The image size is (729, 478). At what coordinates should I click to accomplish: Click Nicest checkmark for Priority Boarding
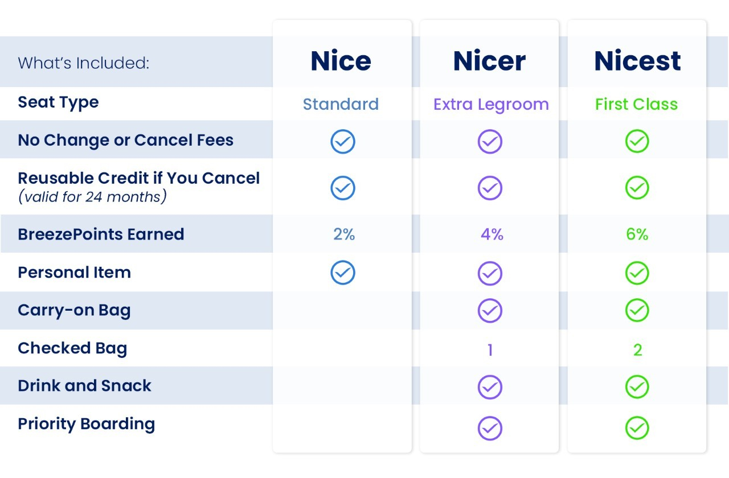click(x=637, y=428)
